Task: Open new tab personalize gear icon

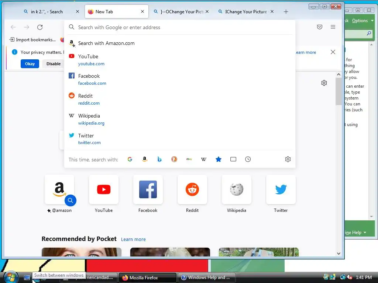Action: point(324,83)
